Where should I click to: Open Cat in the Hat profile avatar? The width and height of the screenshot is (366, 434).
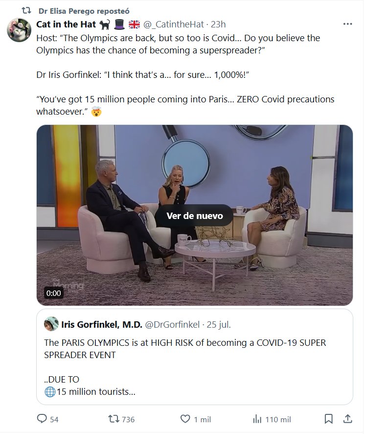(19, 30)
